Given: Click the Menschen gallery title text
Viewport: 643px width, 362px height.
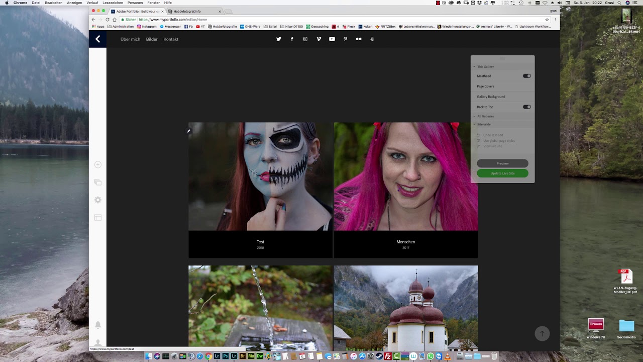Looking at the screenshot, I should tap(406, 242).
